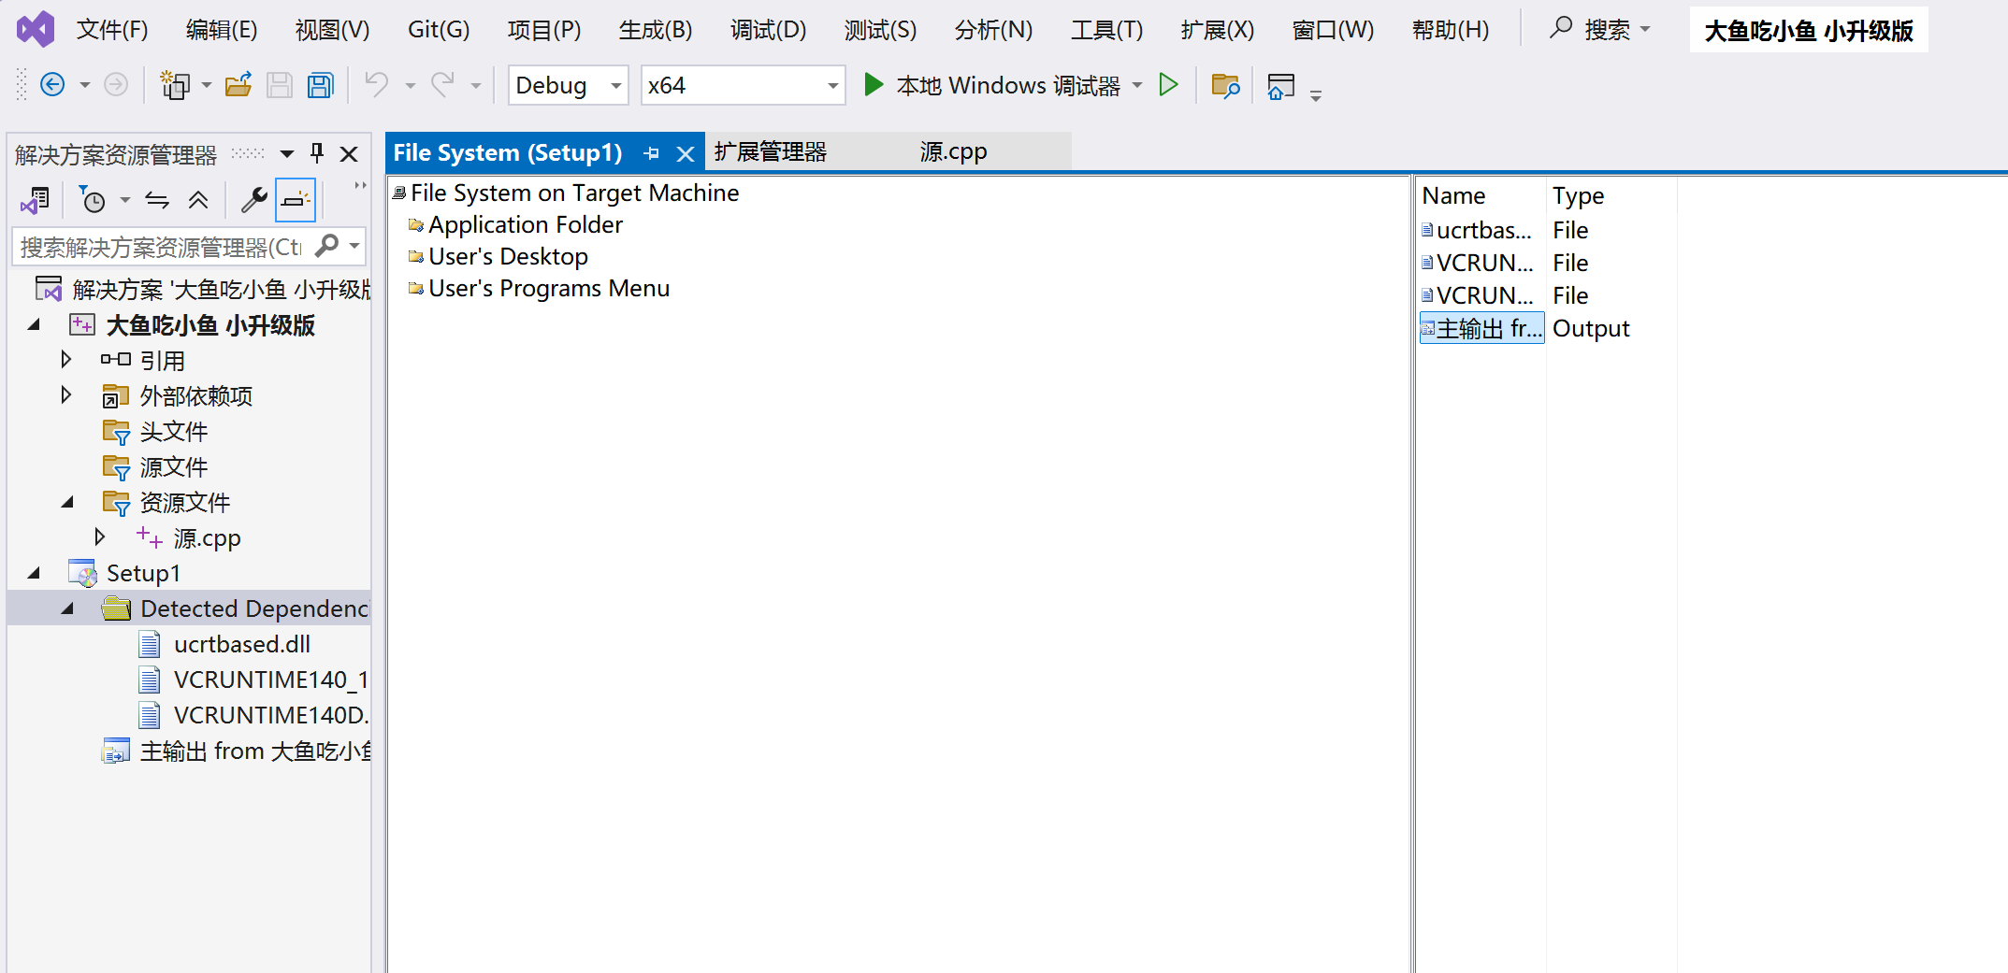2008x973 pixels.
Task: Open the undo history dropdown arrow
Action: 410,85
